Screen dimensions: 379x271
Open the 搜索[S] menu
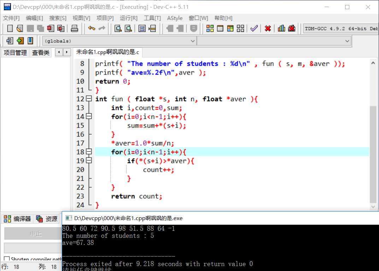58,18
